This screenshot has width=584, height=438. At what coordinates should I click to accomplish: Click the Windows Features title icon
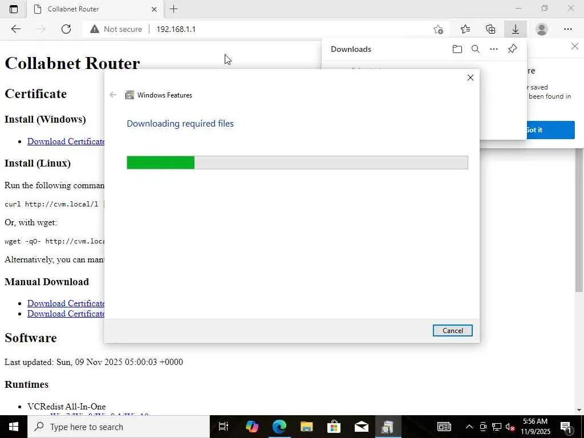pyautogui.click(x=129, y=95)
